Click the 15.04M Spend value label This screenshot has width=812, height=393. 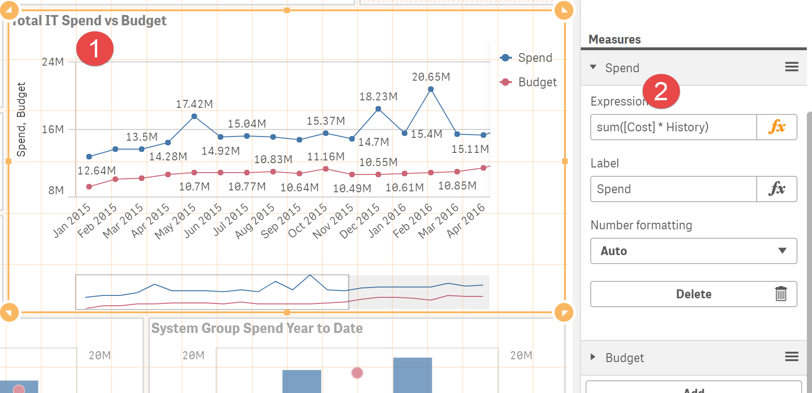coord(247,124)
